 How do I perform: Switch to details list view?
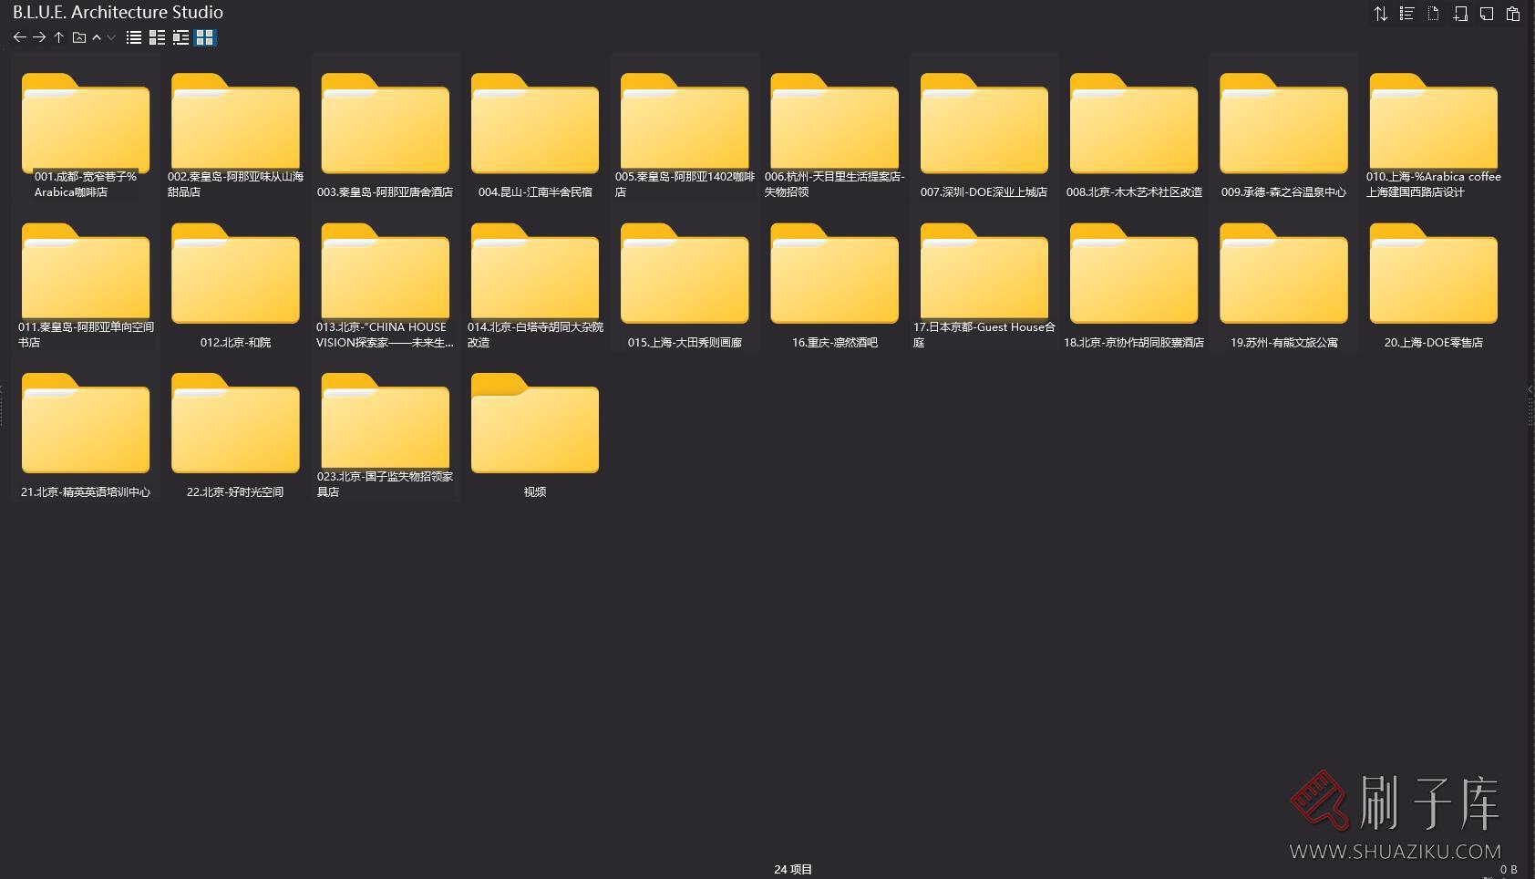[x=157, y=37]
